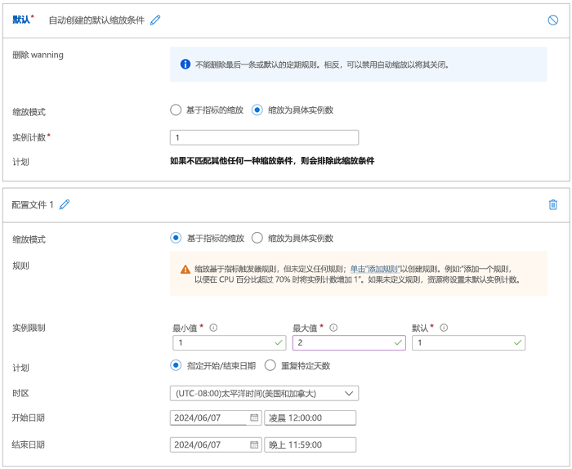
Task: Click the 默认 condition title
Action: (21, 20)
